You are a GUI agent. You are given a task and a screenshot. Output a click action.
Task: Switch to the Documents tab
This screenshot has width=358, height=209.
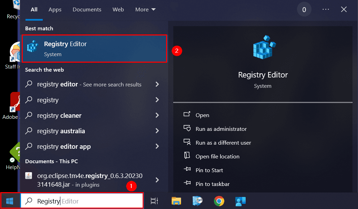[87, 10]
